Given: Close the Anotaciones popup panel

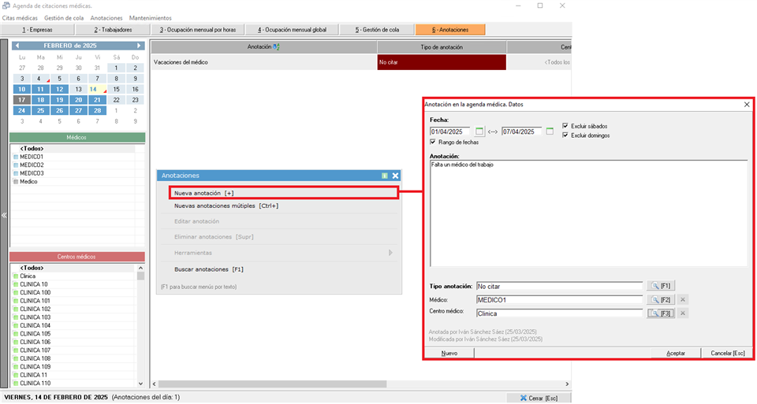Looking at the screenshot, I should [x=396, y=176].
